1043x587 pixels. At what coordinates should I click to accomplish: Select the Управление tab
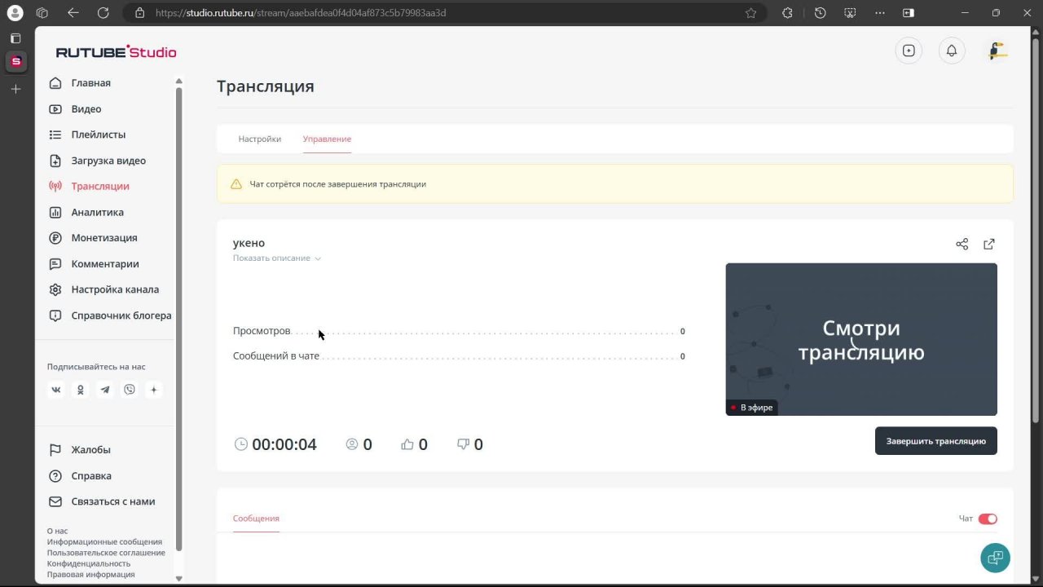[x=327, y=139]
